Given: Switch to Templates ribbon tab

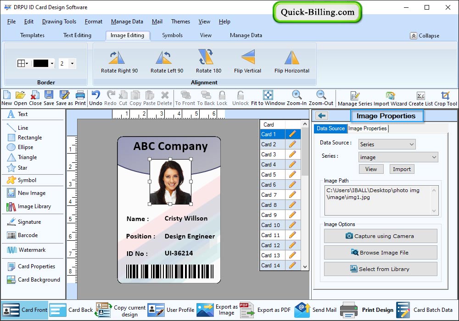Looking at the screenshot, I should (32, 35).
